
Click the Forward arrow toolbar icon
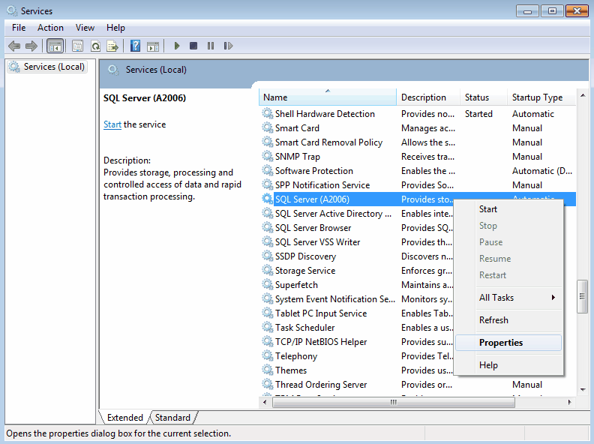point(31,46)
